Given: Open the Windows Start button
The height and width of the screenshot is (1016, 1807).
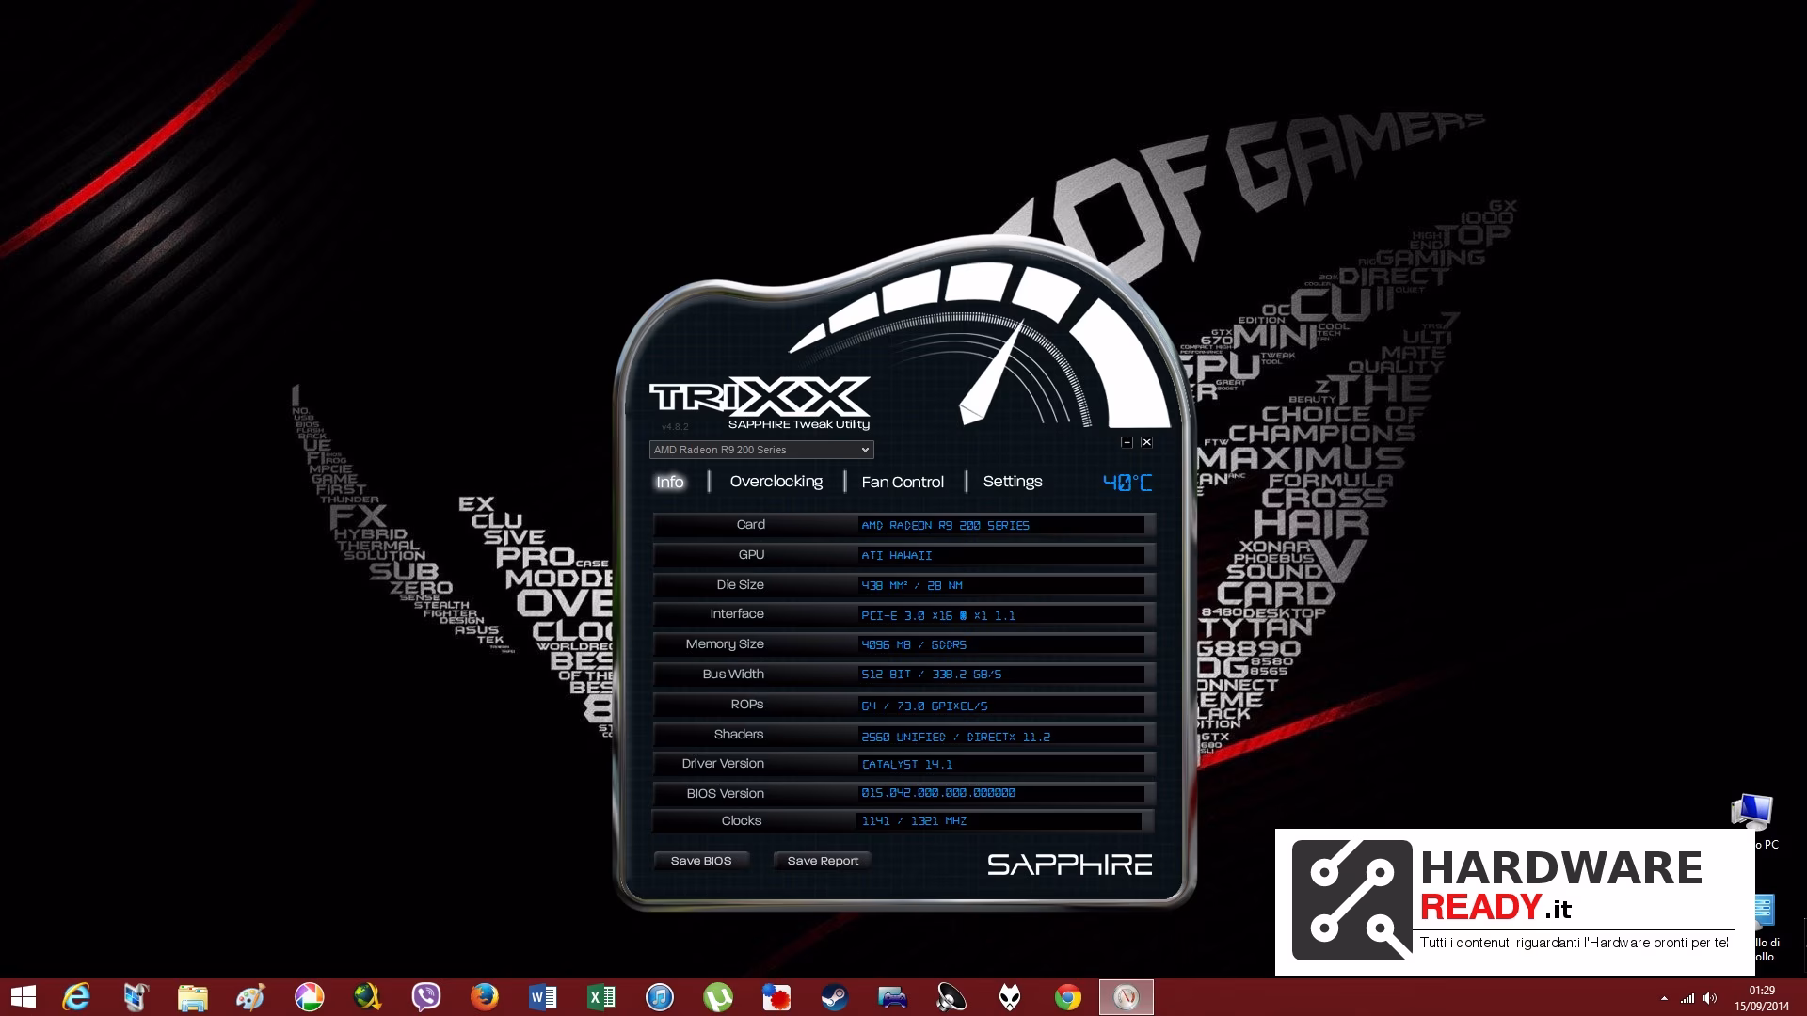Looking at the screenshot, I should (x=23, y=997).
